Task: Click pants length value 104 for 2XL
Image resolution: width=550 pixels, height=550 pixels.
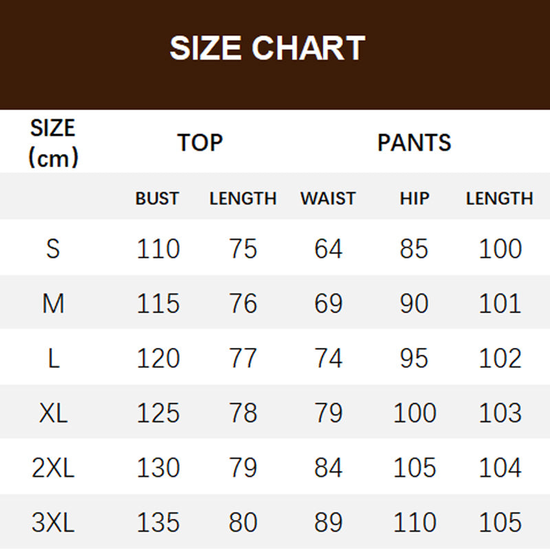Action: [500, 468]
